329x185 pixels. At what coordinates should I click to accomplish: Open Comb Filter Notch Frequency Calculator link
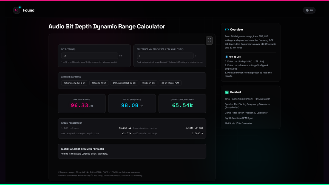pyautogui.click(x=246, y=113)
